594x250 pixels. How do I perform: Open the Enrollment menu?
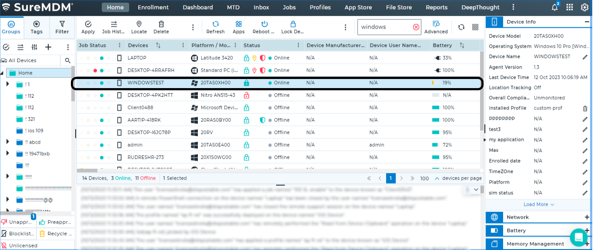pos(153,7)
